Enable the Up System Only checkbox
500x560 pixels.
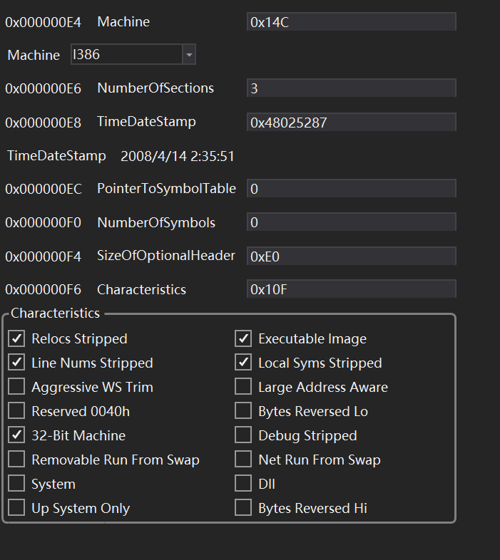[x=16, y=508]
